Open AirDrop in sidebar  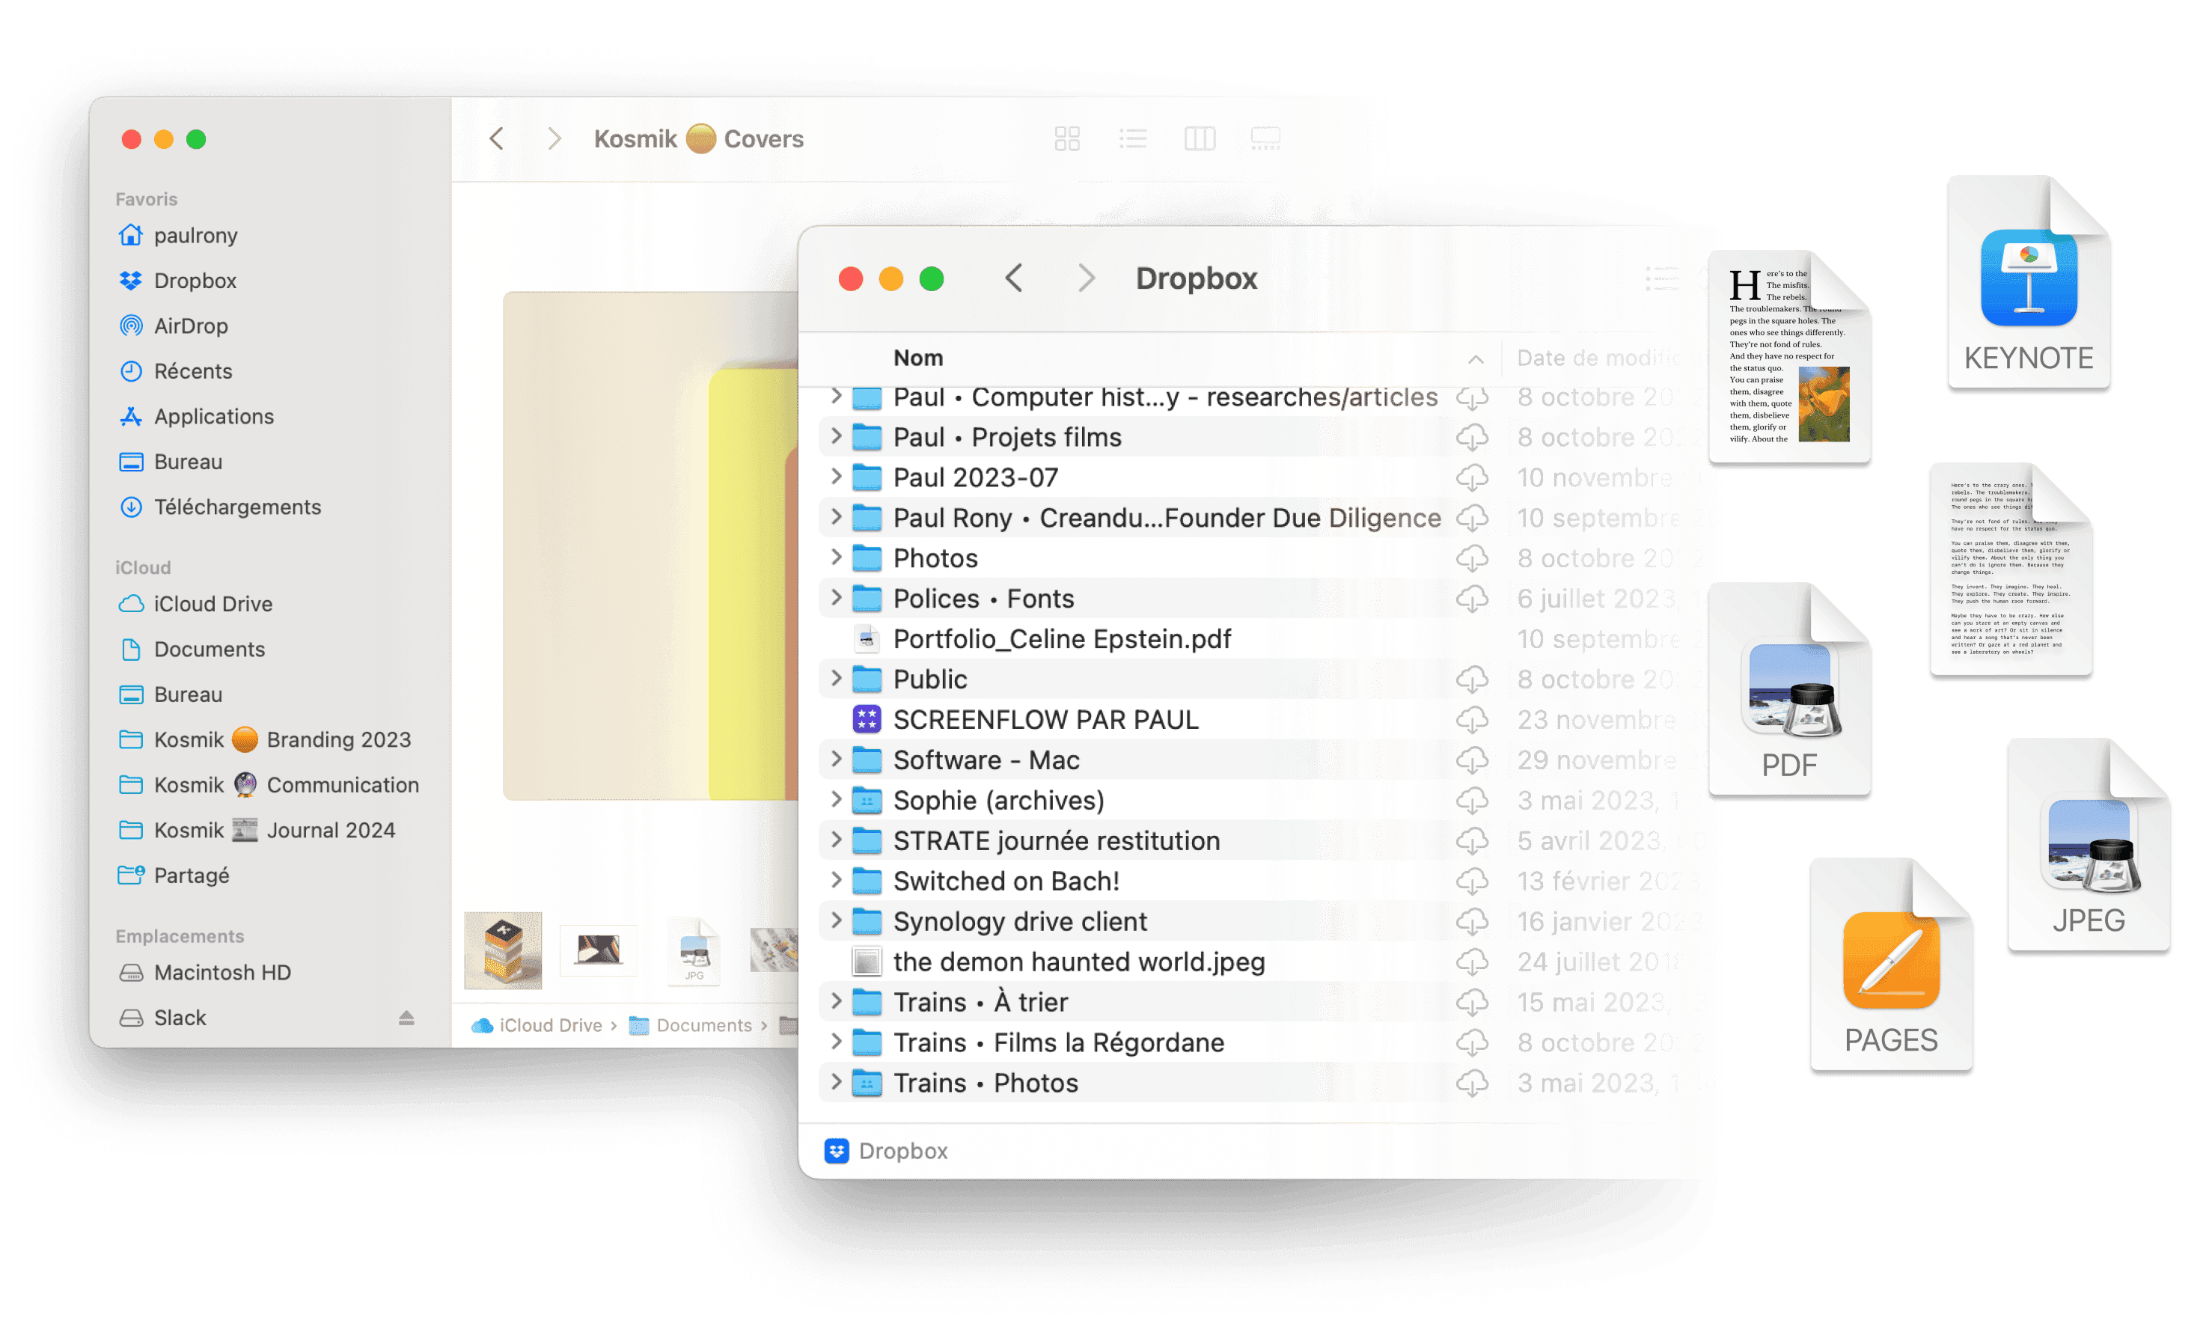[x=190, y=326]
